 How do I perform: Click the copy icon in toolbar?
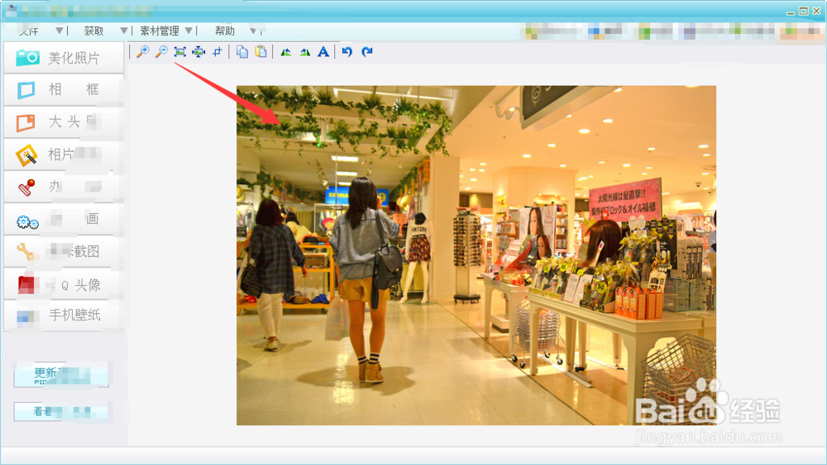[242, 52]
